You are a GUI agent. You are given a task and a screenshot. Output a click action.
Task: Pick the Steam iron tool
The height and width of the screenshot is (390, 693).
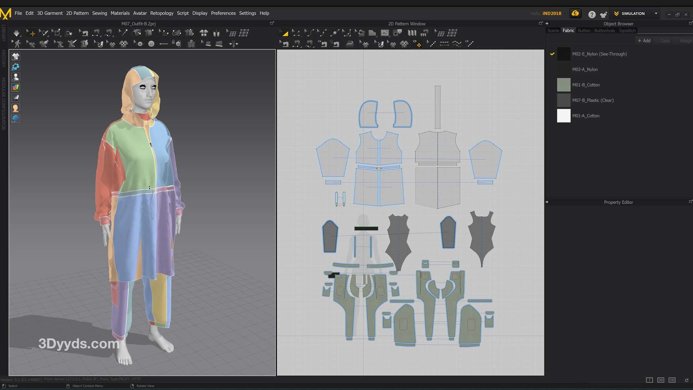pyautogui.click(x=350, y=44)
